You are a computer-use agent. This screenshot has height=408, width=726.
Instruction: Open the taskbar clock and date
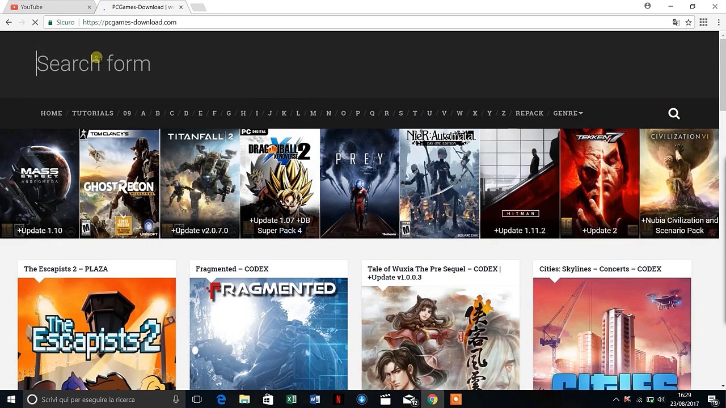(685, 399)
